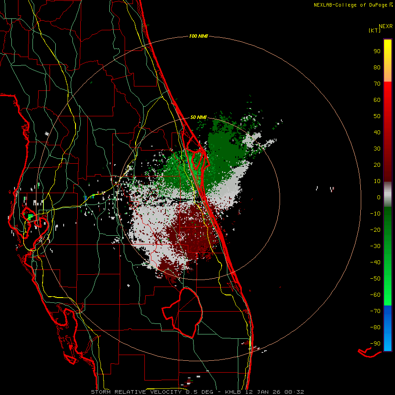Click the -70 knot scale value
The image size is (395, 395).
375,311
